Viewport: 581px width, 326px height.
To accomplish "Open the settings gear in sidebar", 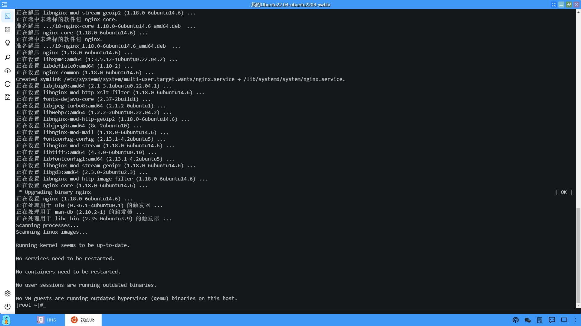I will coord(8,293).
